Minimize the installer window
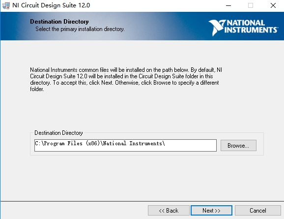The width and height of the screenshot is (284, 219). click(x=228, y=5)
